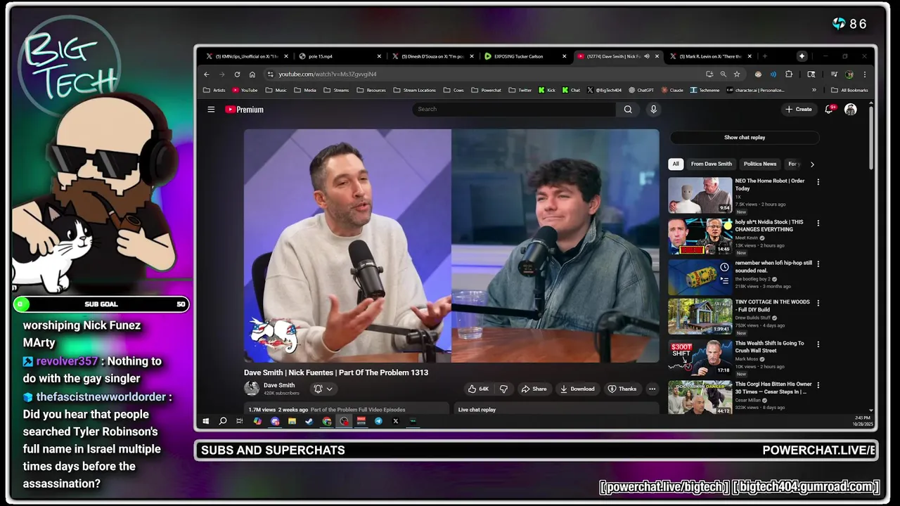Open the Telegram icon in the taskbar

pyautogui.click(x=378, y=421)
